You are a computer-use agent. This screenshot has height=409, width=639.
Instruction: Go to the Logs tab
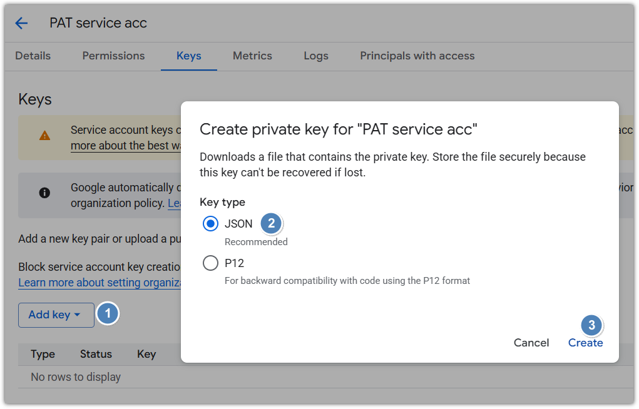[x=316, y=56]
